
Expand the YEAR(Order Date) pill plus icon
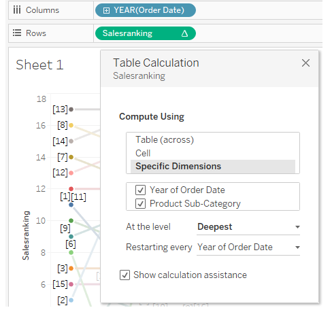tap(106, 10)
